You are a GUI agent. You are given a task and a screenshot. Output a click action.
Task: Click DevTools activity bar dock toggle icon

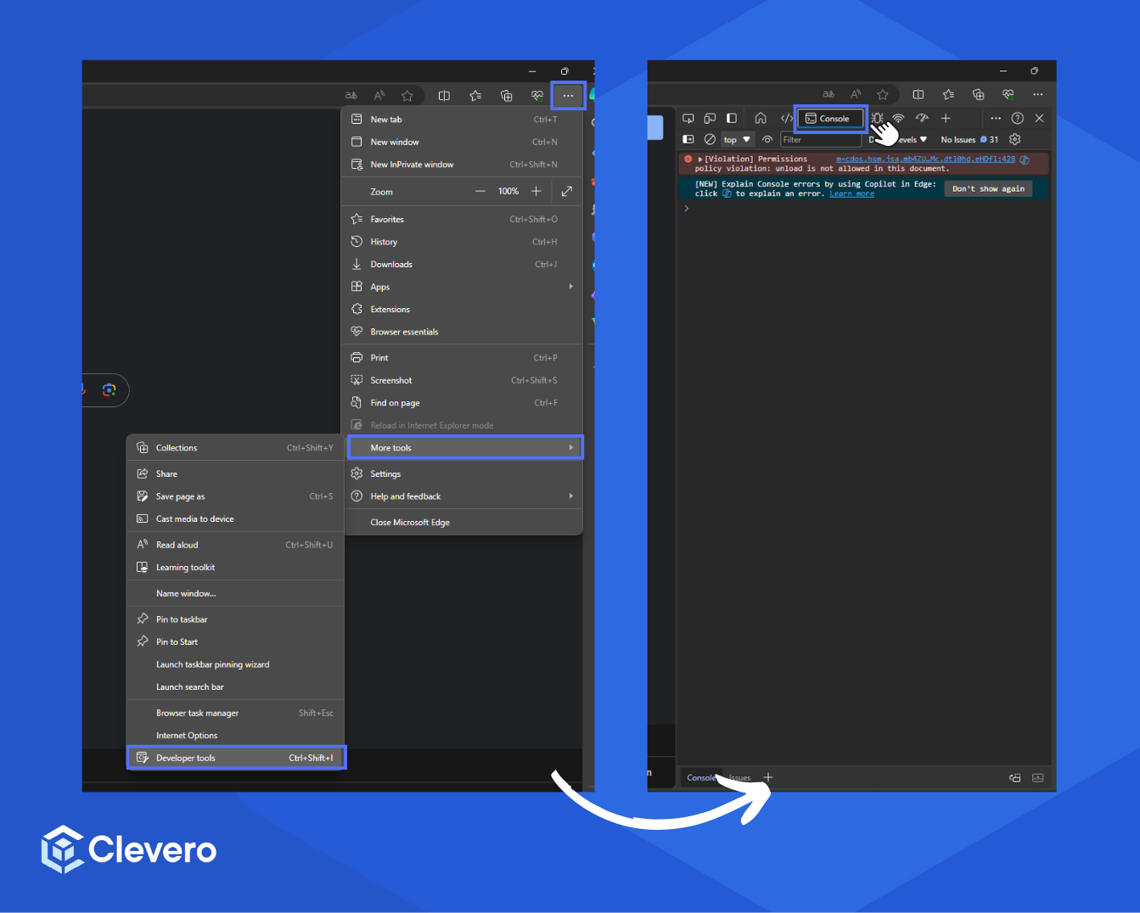tap(732, 118)
